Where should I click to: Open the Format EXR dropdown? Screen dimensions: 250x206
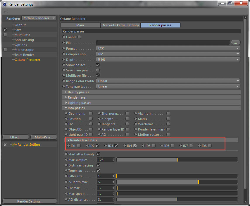[168, 48]
